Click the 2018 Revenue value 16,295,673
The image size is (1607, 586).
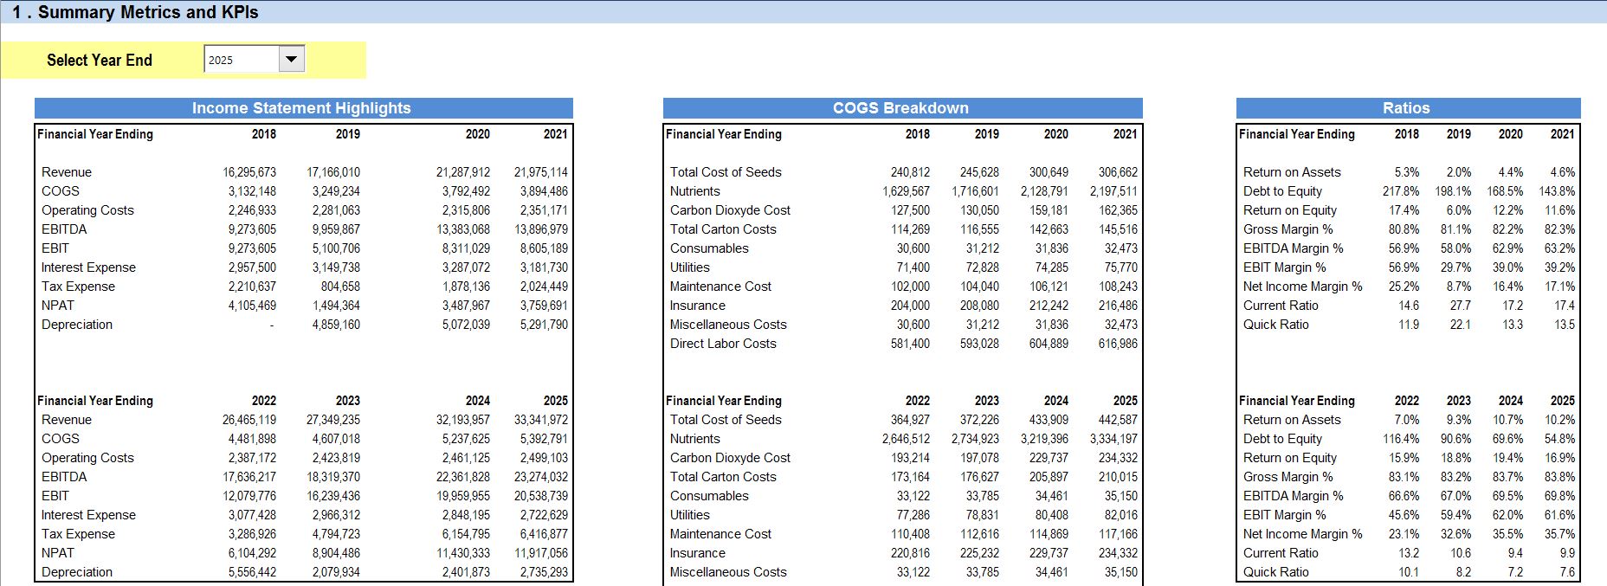coord(249,172)
